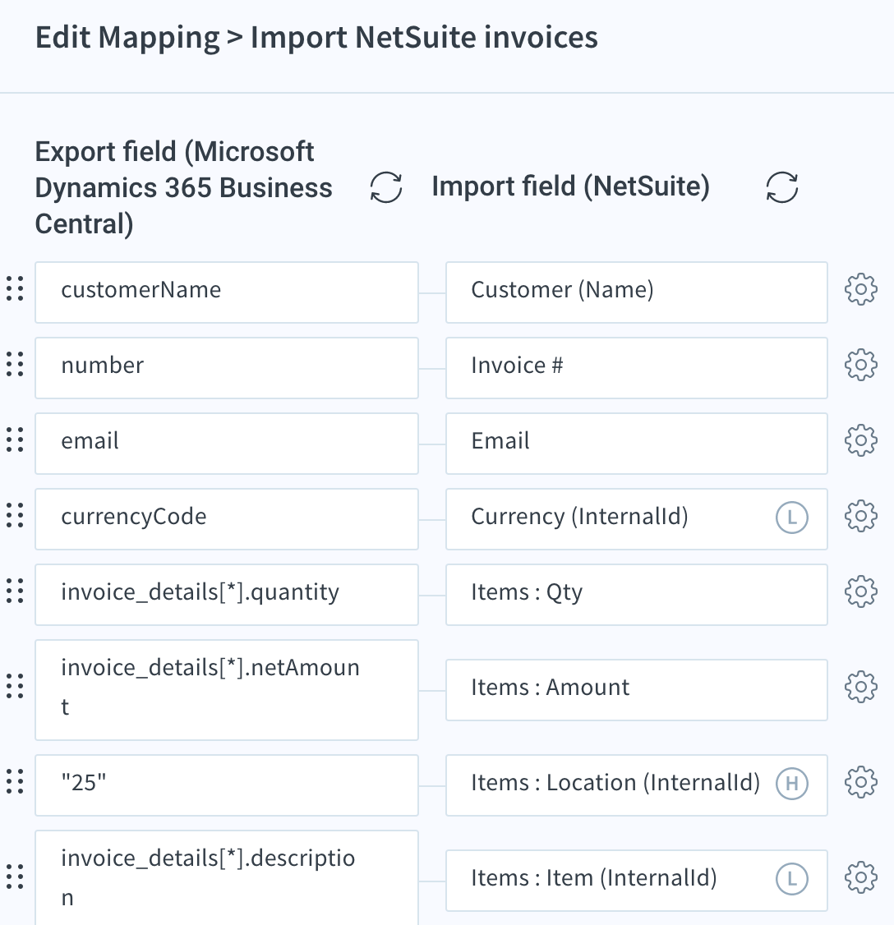Focus the email export field

[227, 444]
